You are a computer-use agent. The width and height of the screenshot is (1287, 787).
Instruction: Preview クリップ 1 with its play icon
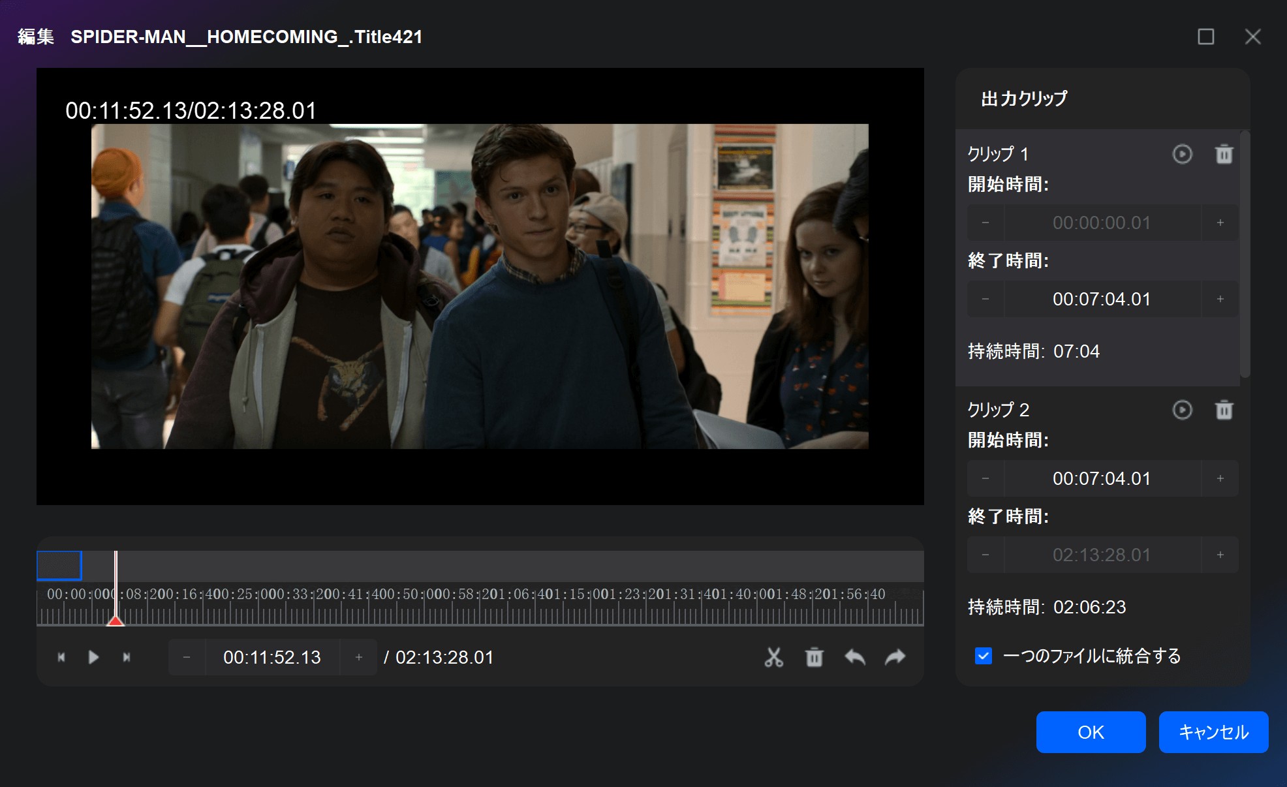click(x=1183, y=154)
